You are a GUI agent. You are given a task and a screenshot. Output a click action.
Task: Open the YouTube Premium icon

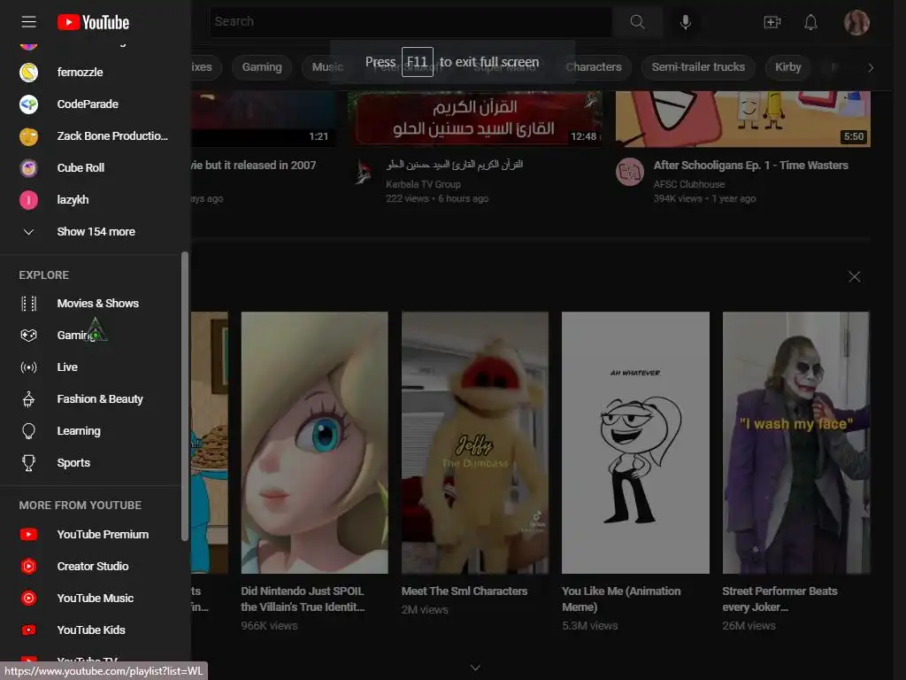28,534
